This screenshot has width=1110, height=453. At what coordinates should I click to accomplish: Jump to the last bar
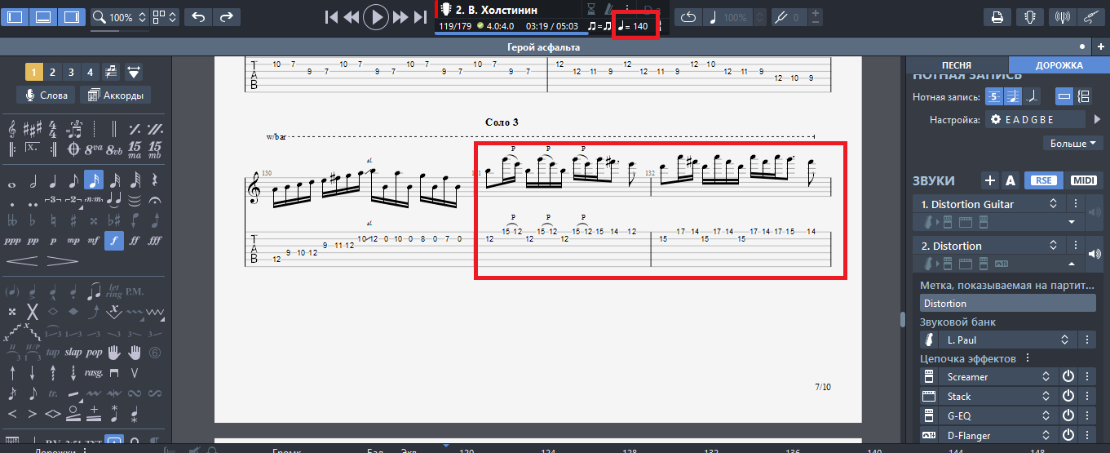tap(420, 17)
